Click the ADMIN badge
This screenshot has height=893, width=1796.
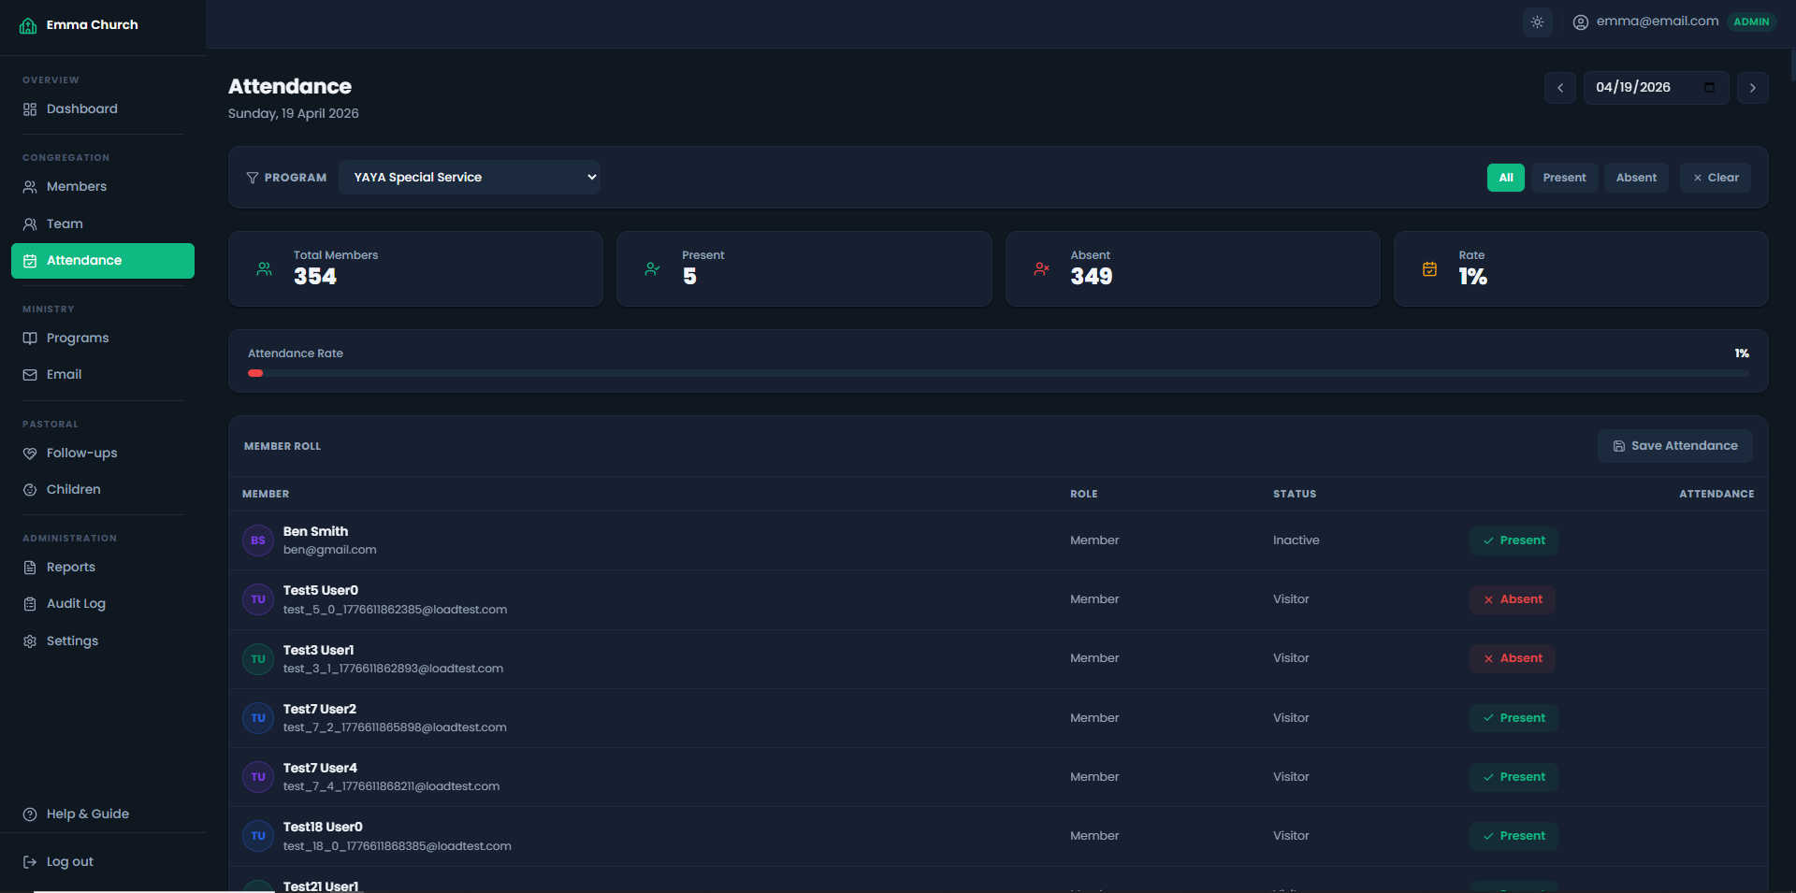point(1751,22)
